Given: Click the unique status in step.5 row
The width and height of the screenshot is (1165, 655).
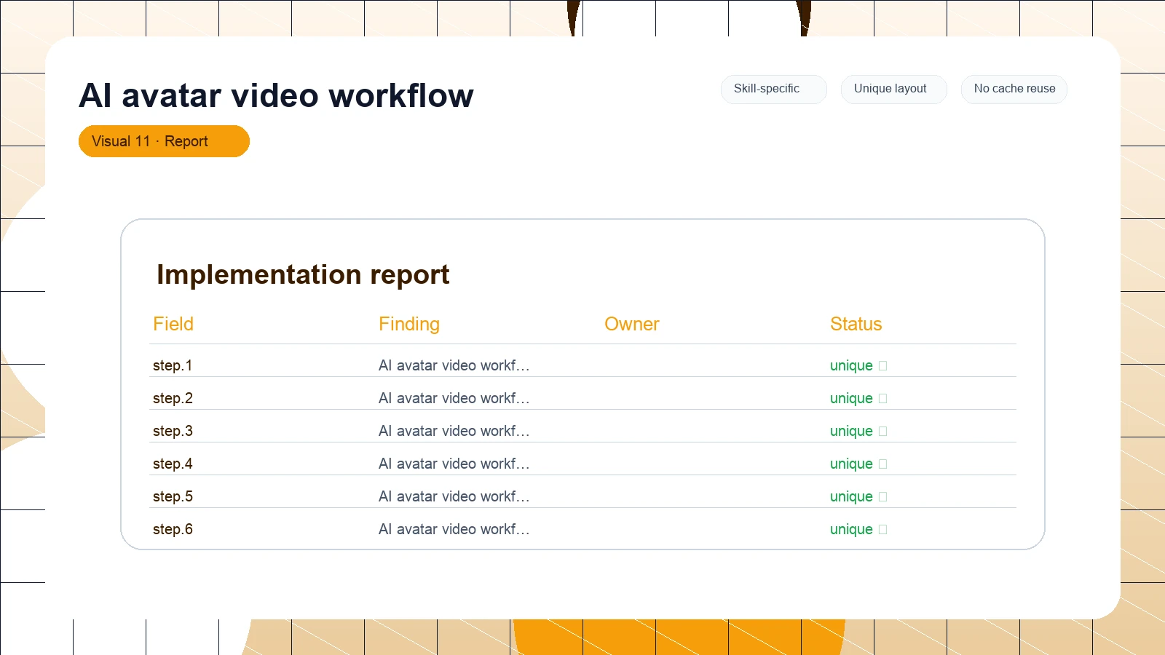Looking at the screenshot, I should [858, 496].
